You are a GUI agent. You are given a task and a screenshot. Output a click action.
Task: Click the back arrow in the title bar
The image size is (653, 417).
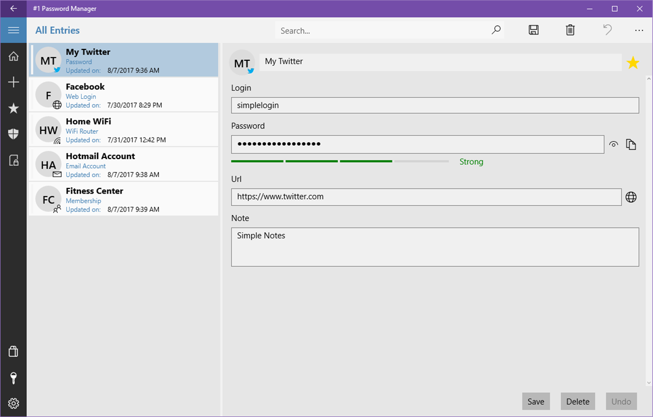(x=13, y=9)
